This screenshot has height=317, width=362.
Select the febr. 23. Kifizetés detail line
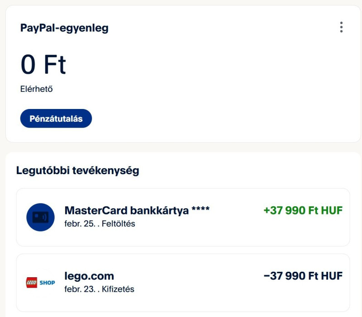99,289
